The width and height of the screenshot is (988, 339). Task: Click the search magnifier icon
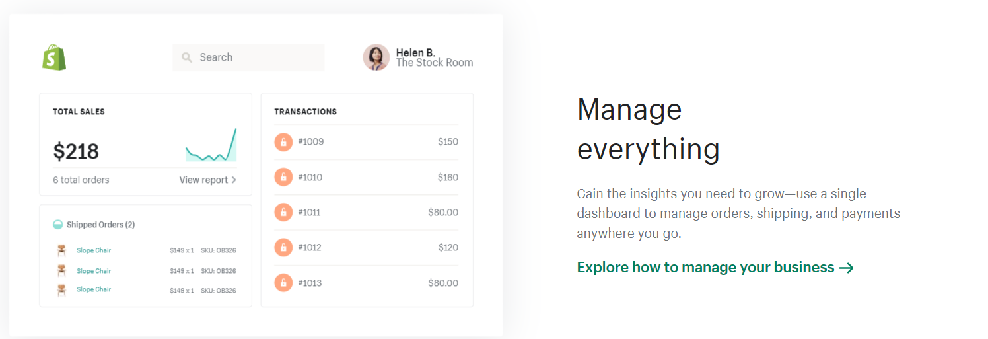pos(187,57)
